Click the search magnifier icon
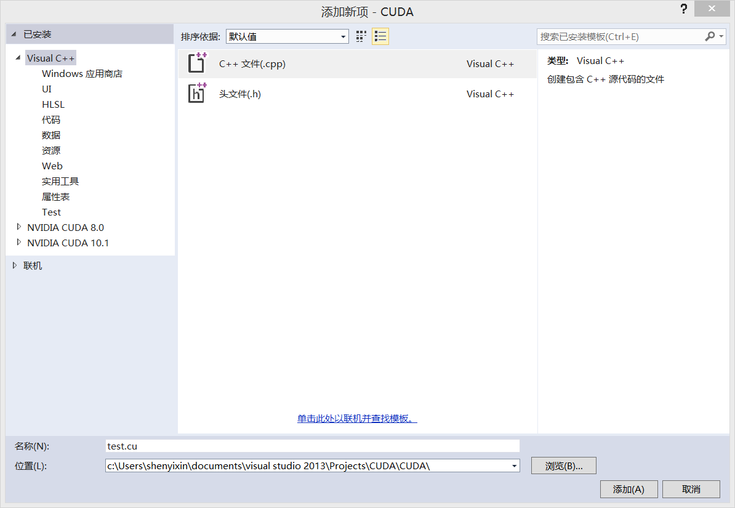This screenshot has height=508, width=735. (709, 37)
